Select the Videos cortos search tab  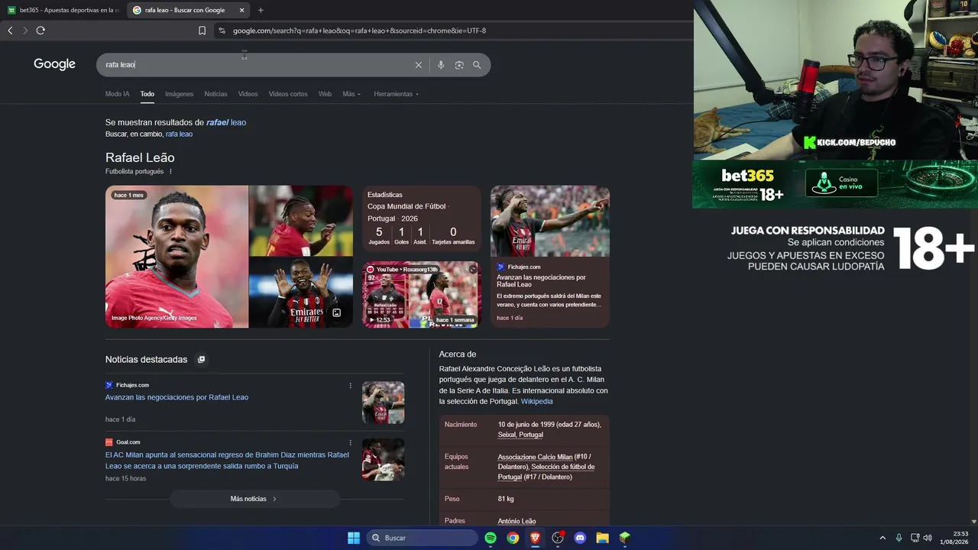288,94
